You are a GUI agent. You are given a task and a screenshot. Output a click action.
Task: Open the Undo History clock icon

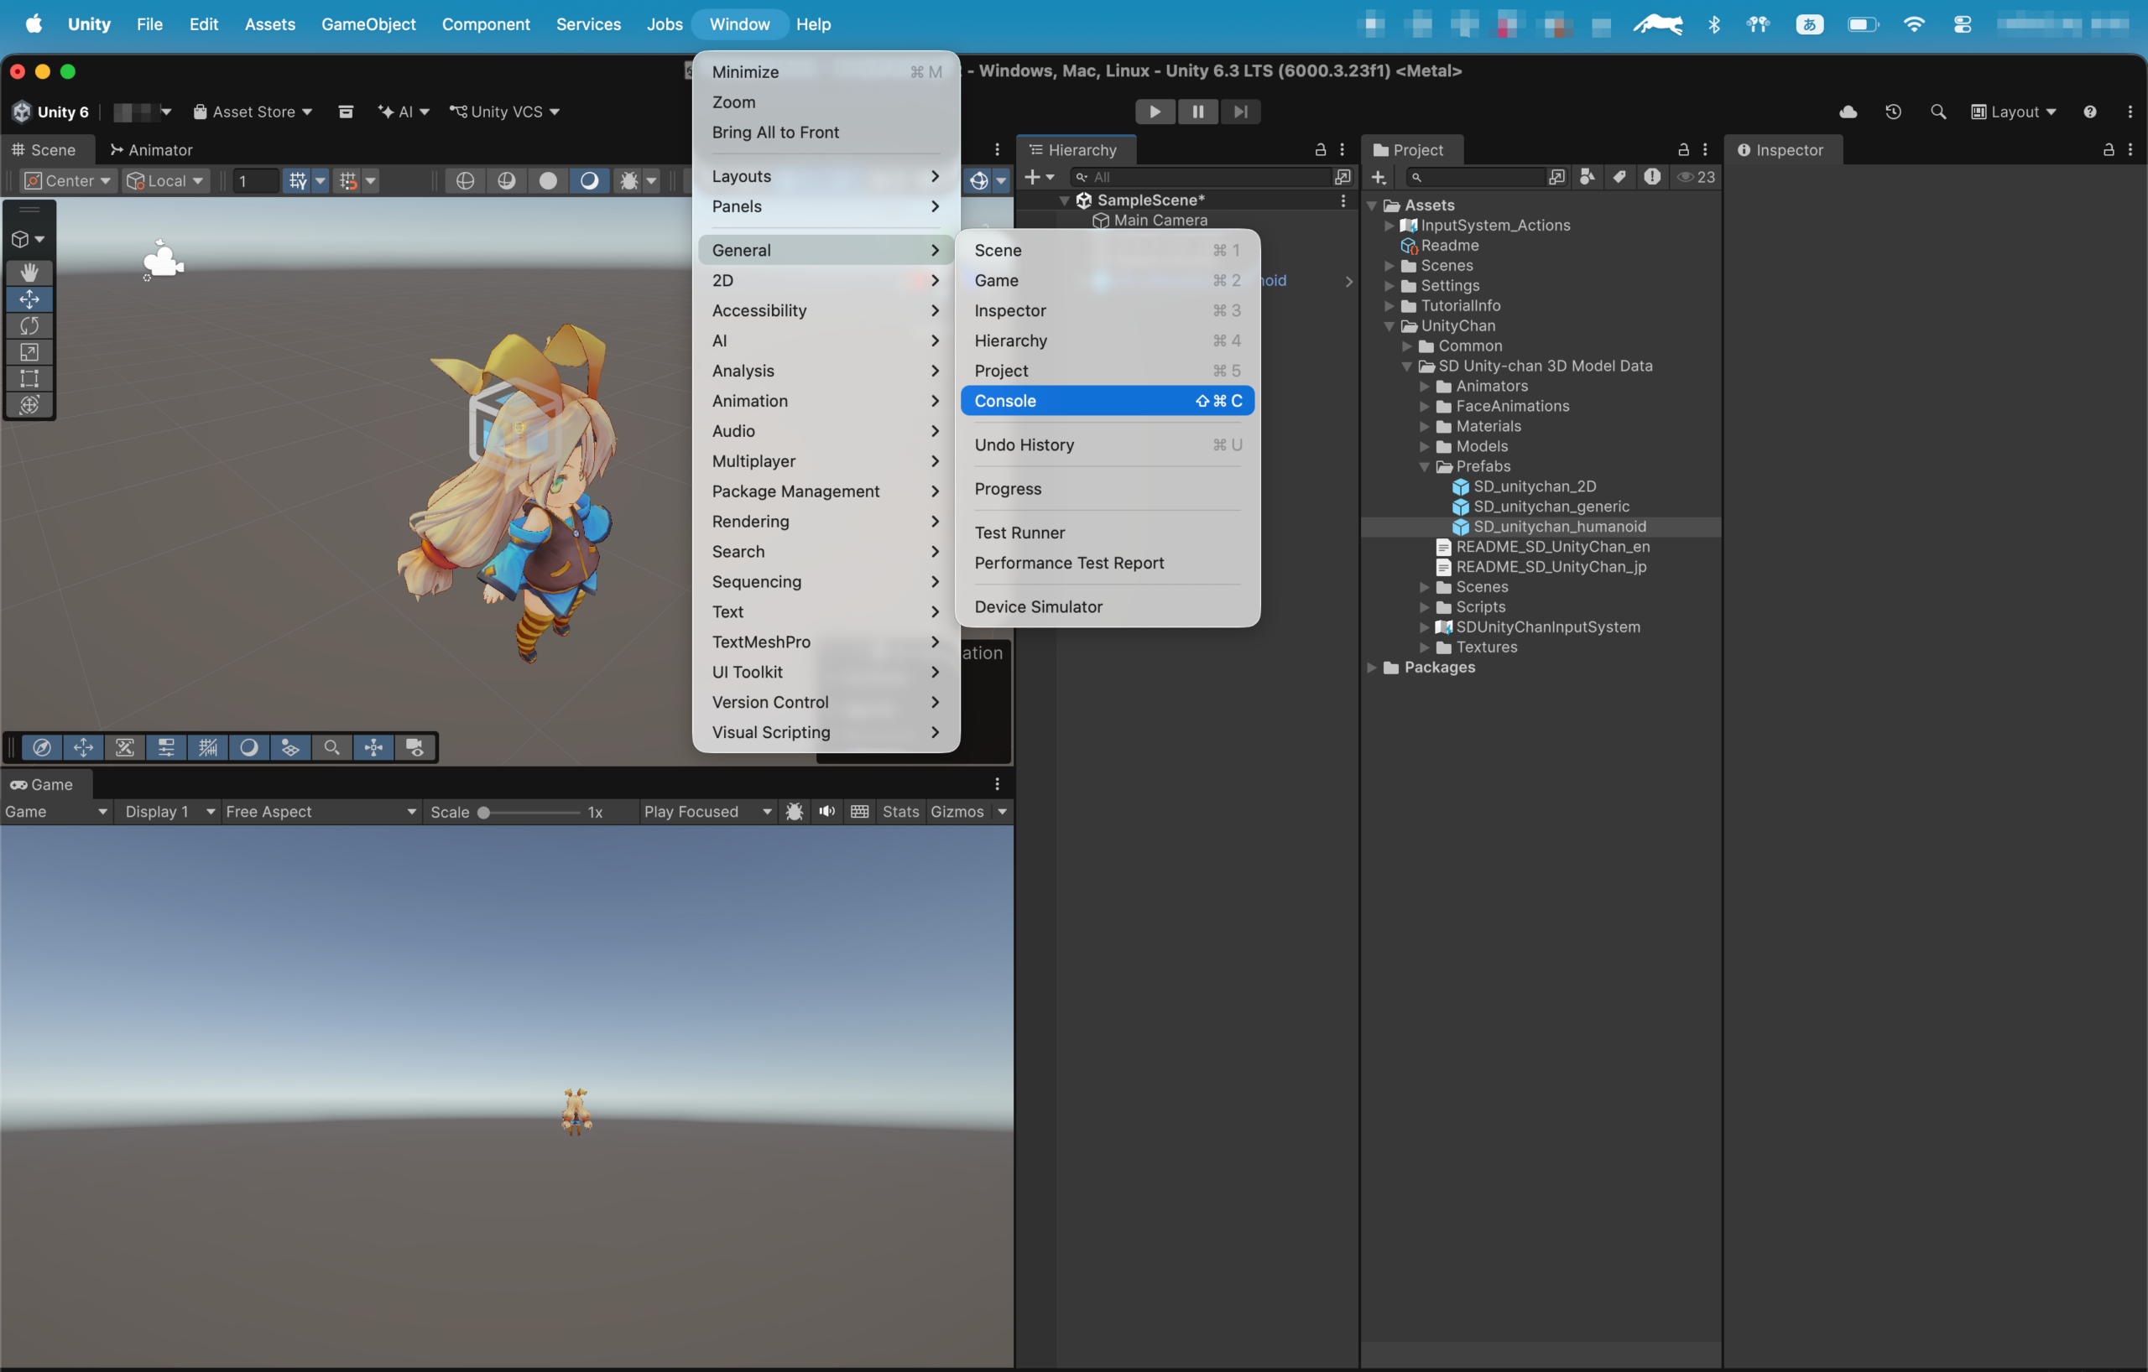(x=1893, y=112)
